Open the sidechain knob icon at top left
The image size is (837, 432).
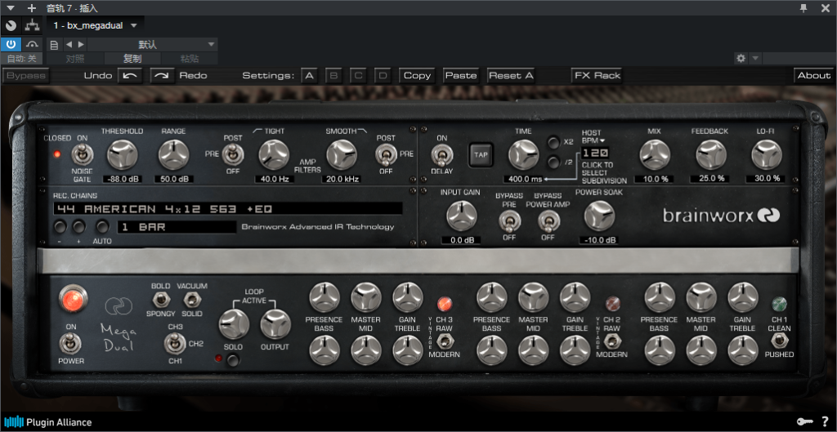coord(11,25)
